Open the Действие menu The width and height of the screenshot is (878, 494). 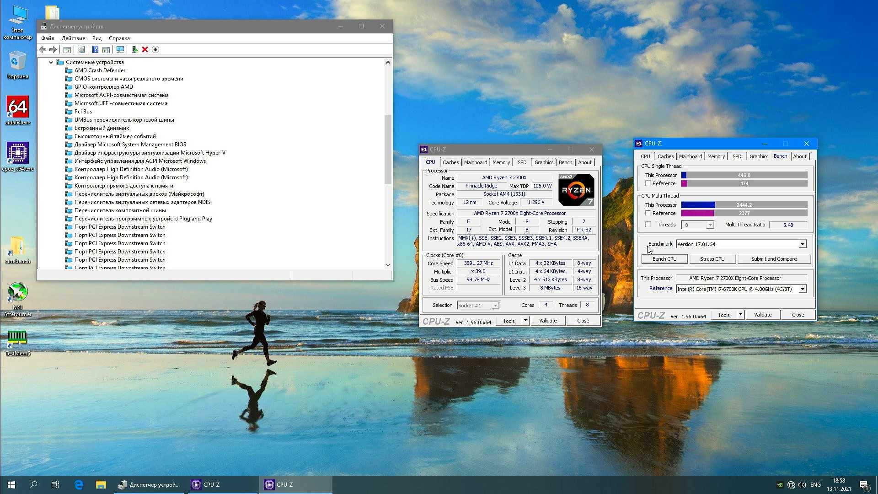point(73,38)
